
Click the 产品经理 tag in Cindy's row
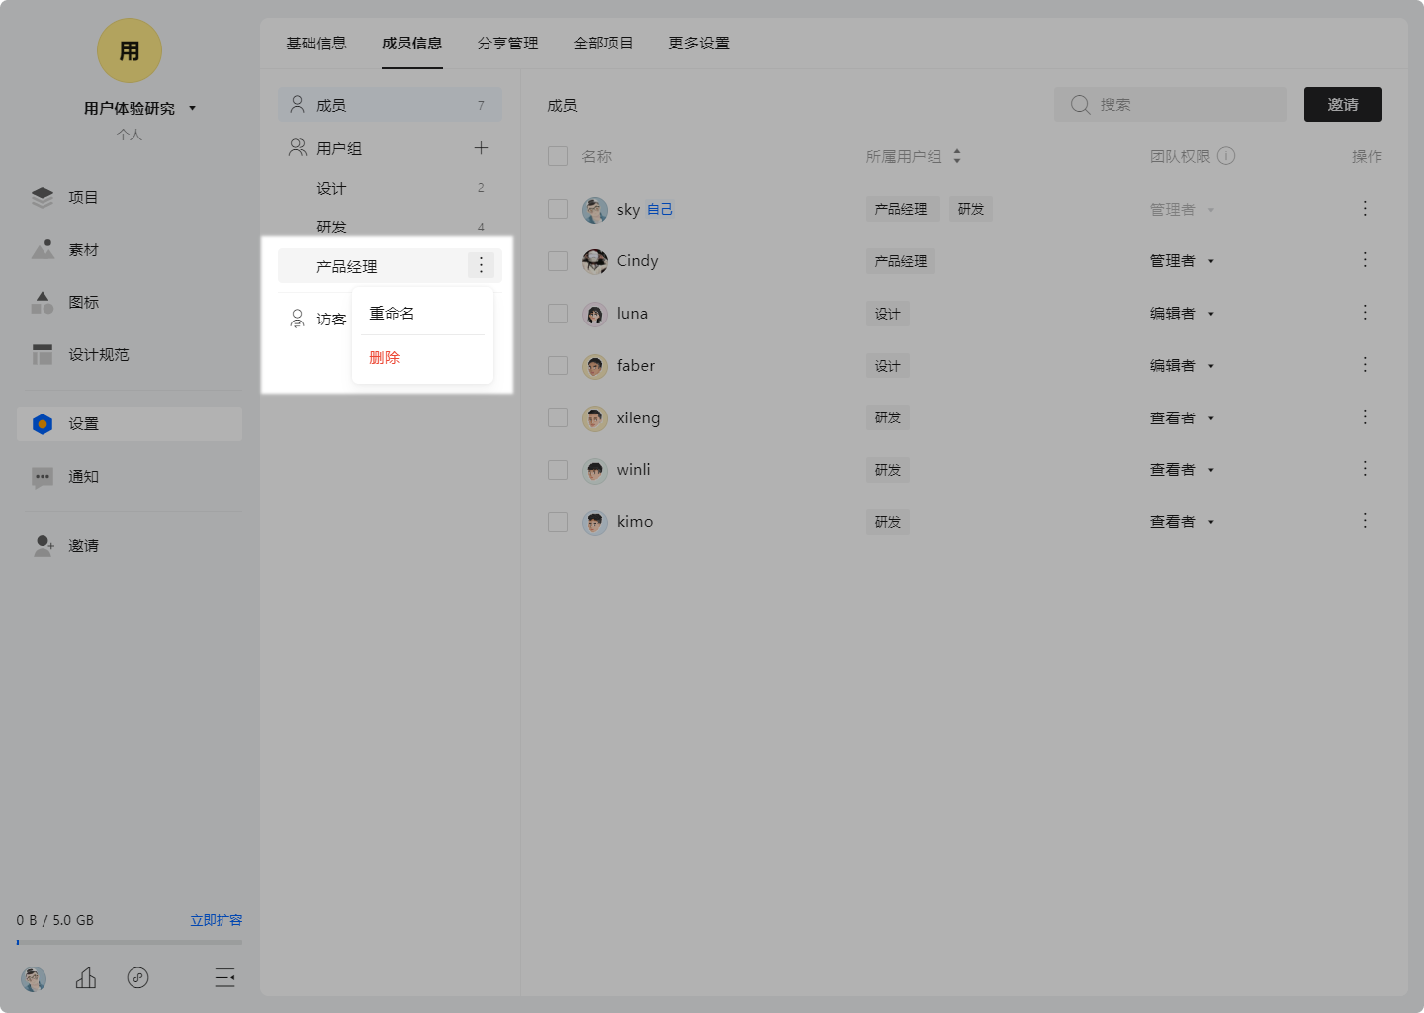[901, 261]
